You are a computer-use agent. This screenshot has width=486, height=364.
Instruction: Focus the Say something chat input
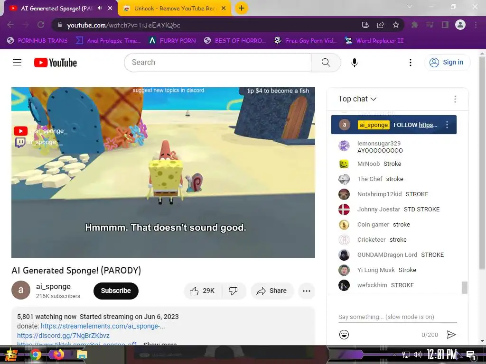tap(397, 317)
